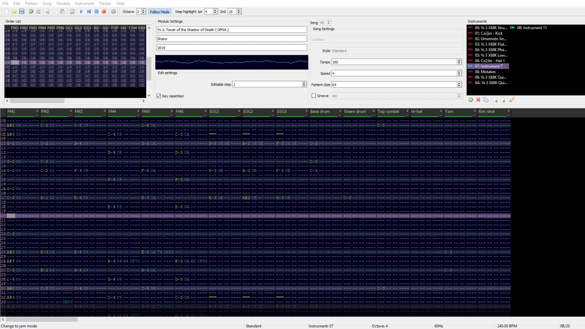Open the Pattern menu
The image size is (585, 329).
[x=31, y=3]
